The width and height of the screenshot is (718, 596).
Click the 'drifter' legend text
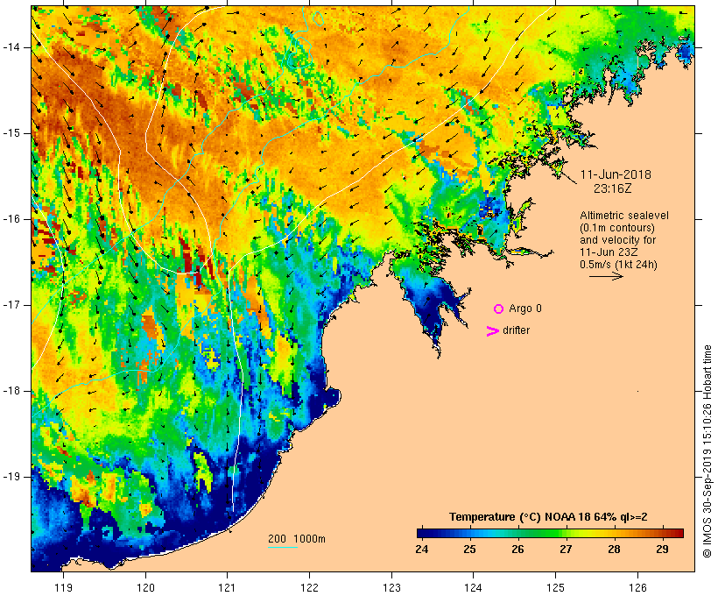tap(516, 330)
